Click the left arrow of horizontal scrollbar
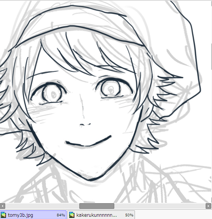 (x=2, y=206)
